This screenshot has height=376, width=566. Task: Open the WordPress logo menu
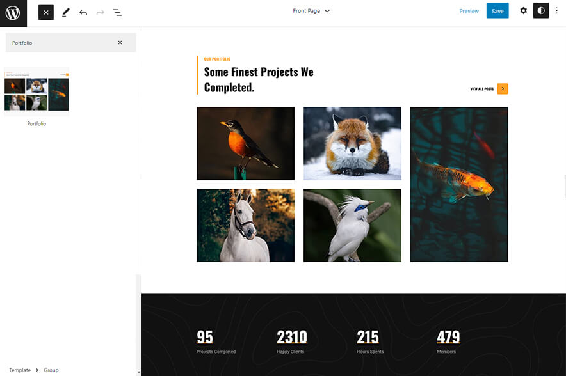click(13, 12)
